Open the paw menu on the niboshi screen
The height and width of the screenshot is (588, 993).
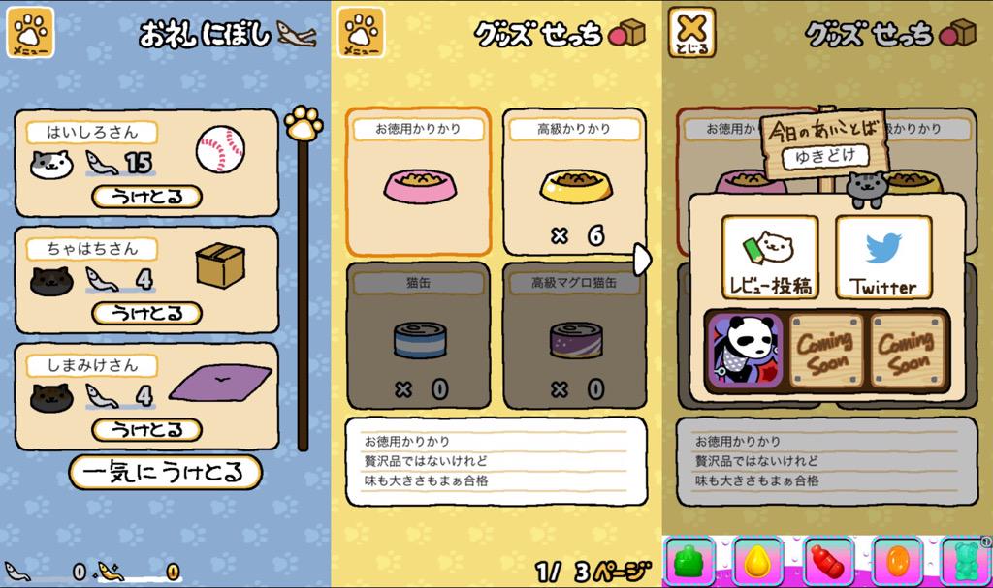[x=30, y=32]
